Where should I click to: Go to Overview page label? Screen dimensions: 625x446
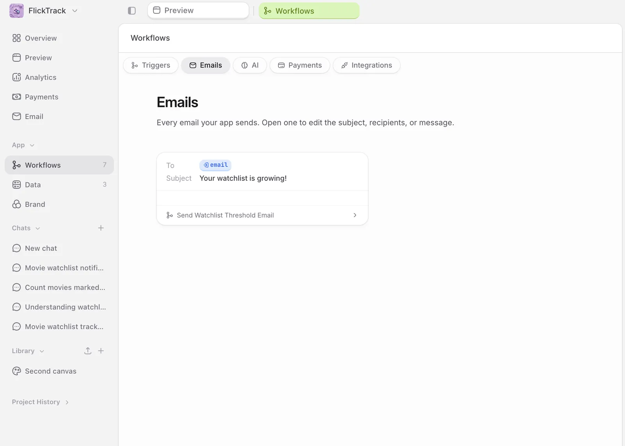(41, 38)
